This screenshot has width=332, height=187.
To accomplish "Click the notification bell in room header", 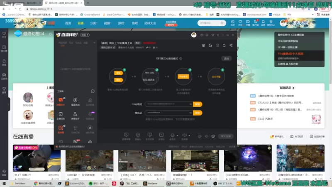I will (224, 45).
